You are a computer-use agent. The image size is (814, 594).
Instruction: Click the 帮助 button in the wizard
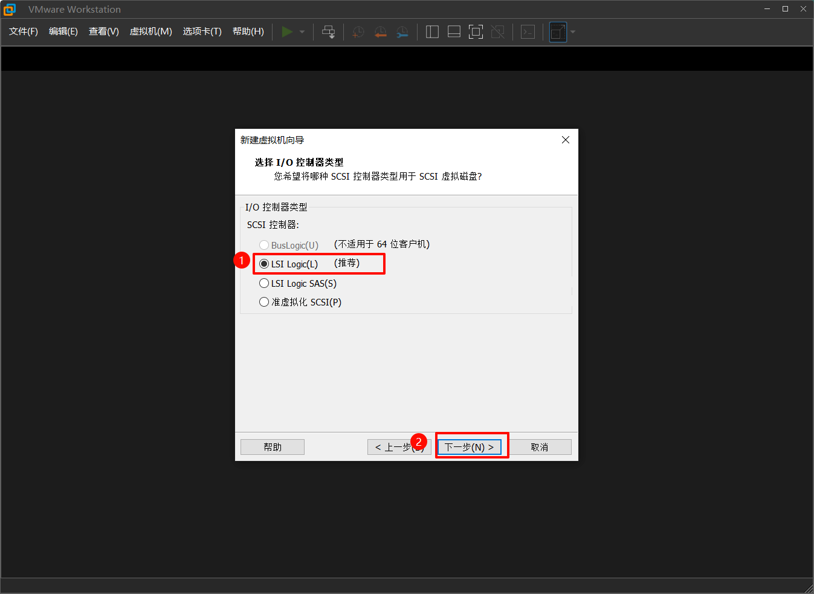tap(272, 446)
